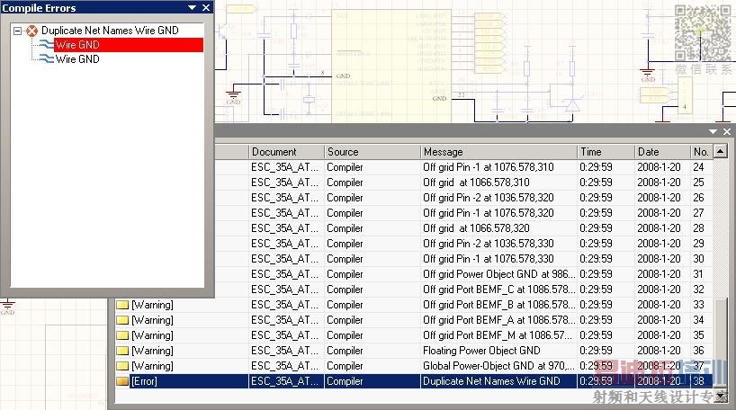The width and height of the screenshot is (736, 410).
Task: Click message number 31 cell
Action: (698, 274)
